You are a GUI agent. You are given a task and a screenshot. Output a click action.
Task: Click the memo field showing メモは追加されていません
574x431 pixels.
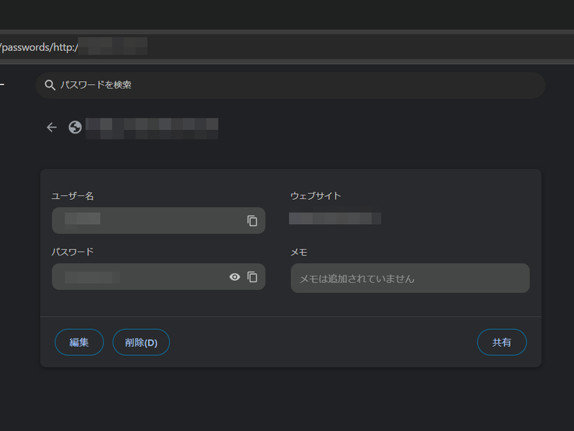point(410,278)
